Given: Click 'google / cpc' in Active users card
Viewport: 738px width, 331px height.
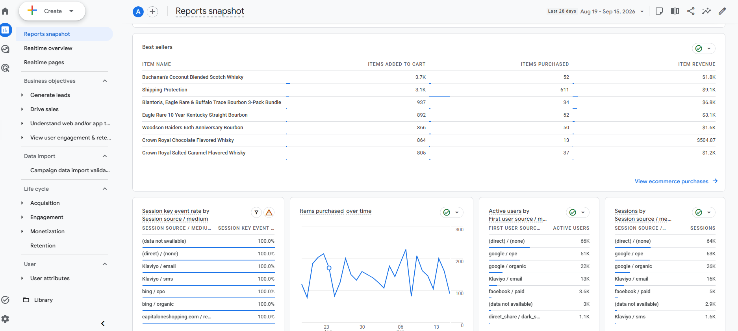Looking at the screenshot, I should [503, 254].
